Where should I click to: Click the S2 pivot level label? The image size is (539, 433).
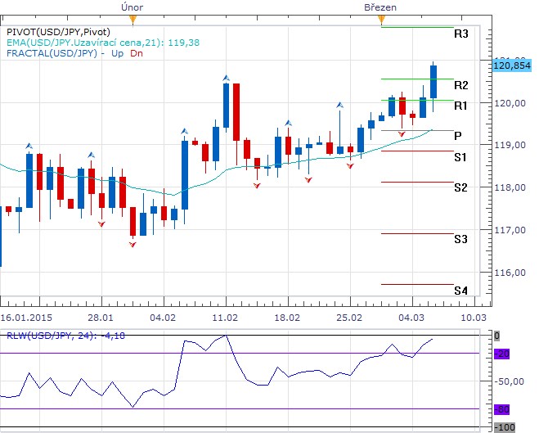460,187
